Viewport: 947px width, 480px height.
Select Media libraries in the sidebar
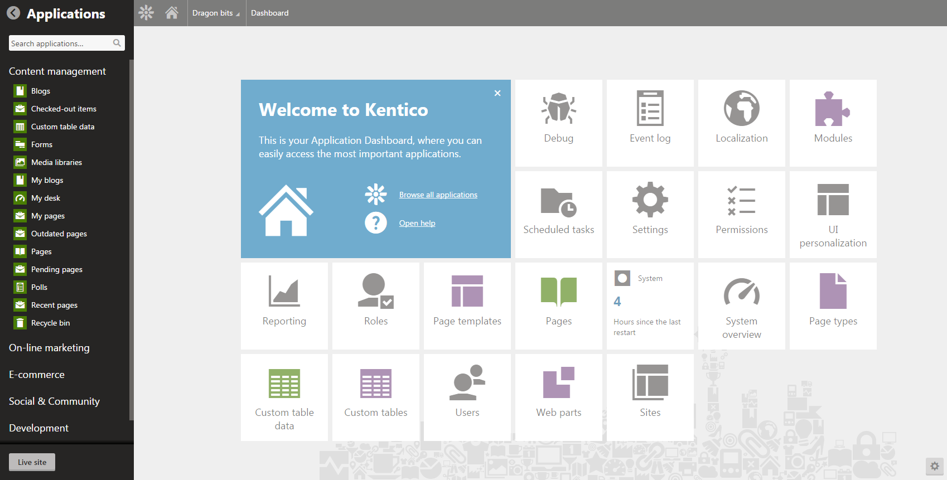pos(56,162)
